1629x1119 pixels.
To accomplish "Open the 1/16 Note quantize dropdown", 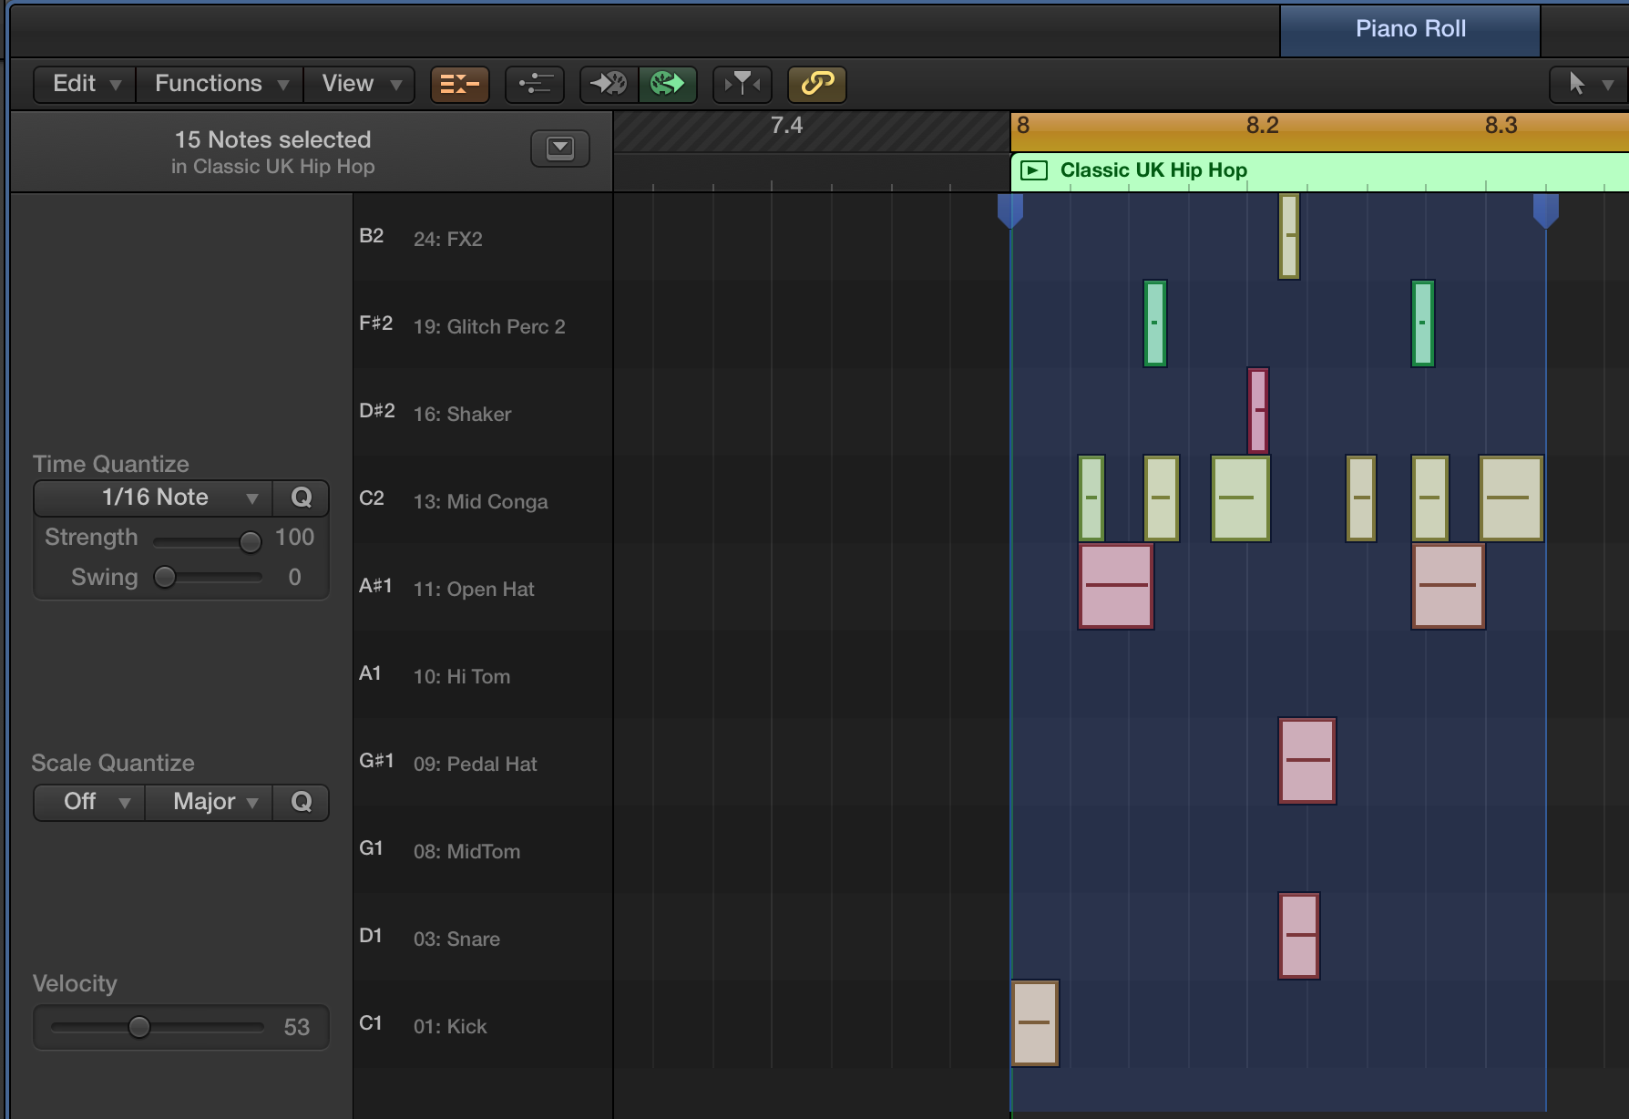I will tap(153, 498).
